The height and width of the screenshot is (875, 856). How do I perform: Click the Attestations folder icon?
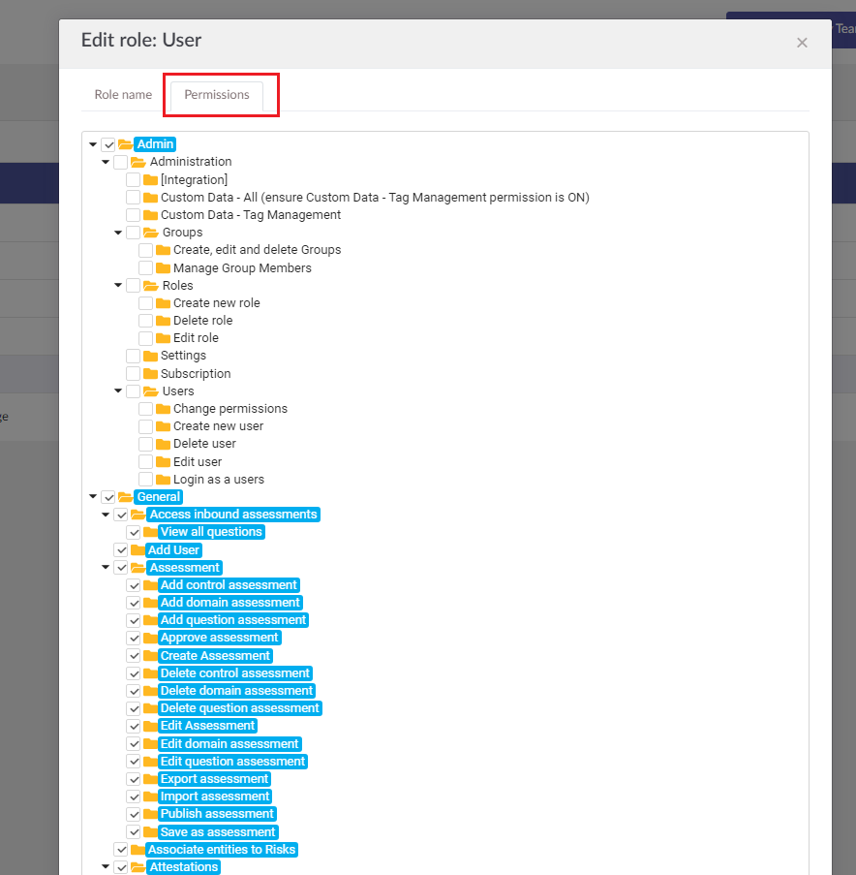138,867
